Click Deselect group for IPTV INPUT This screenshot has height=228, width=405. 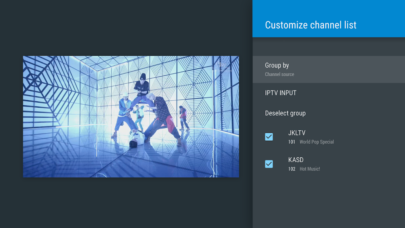(x=285, y=113)
